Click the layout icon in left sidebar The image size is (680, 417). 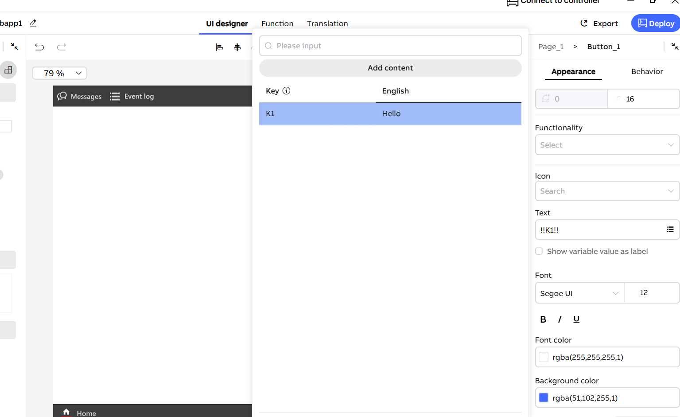pyautogui.click(x=8, y=70)
